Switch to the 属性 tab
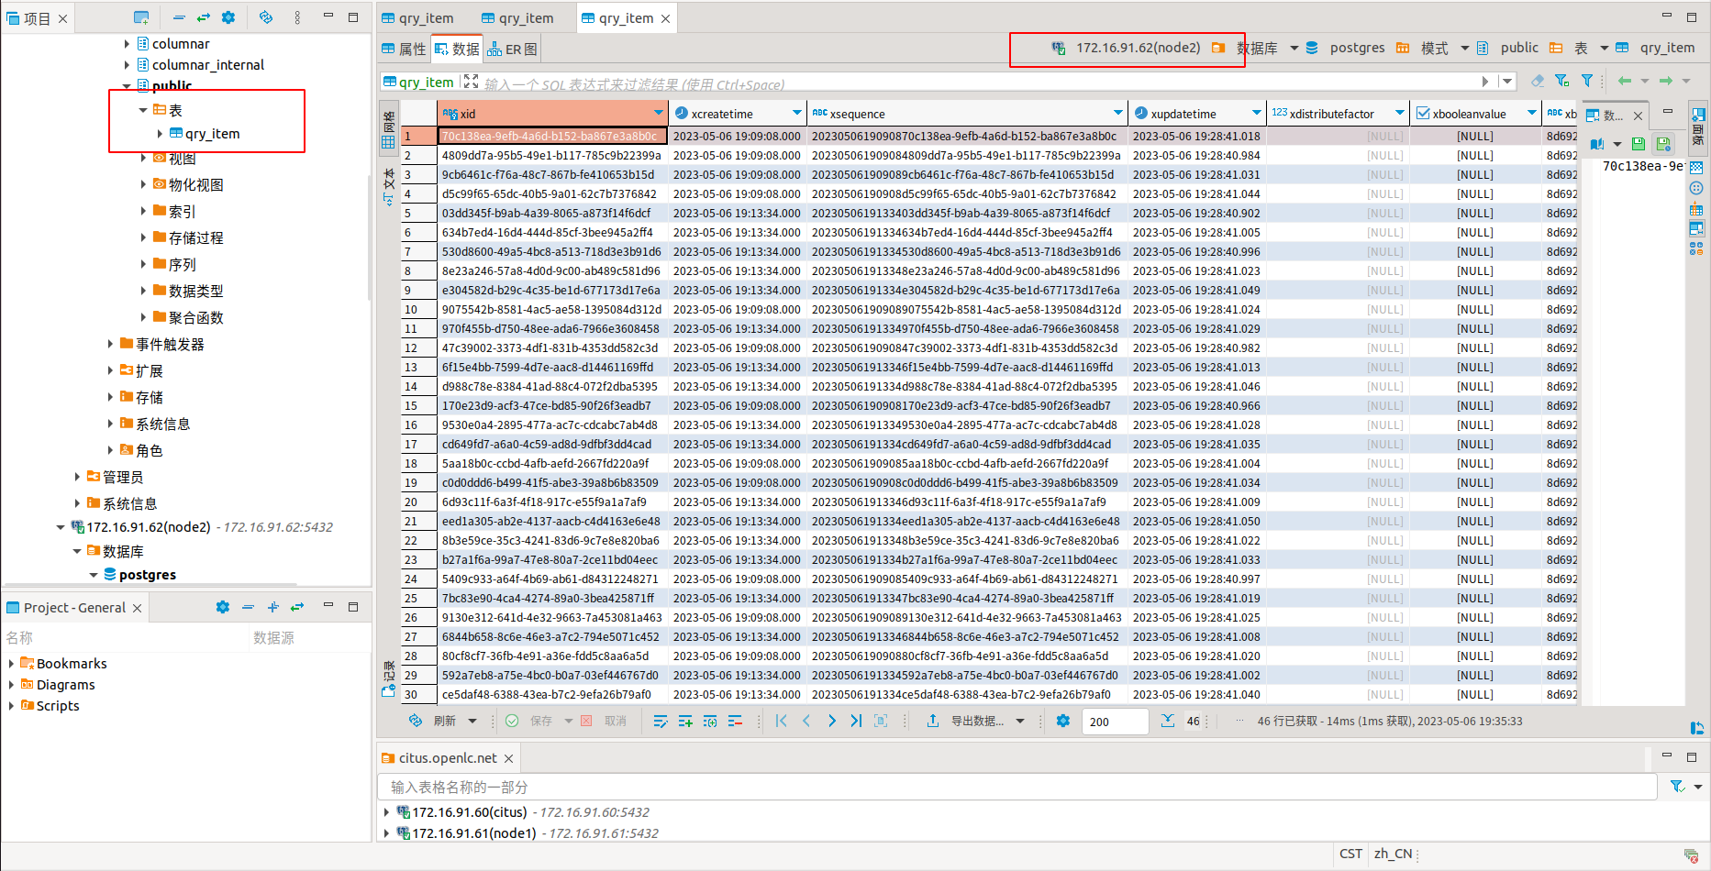The width and height of the screenshot is (1711, 871). click(405, 50)
